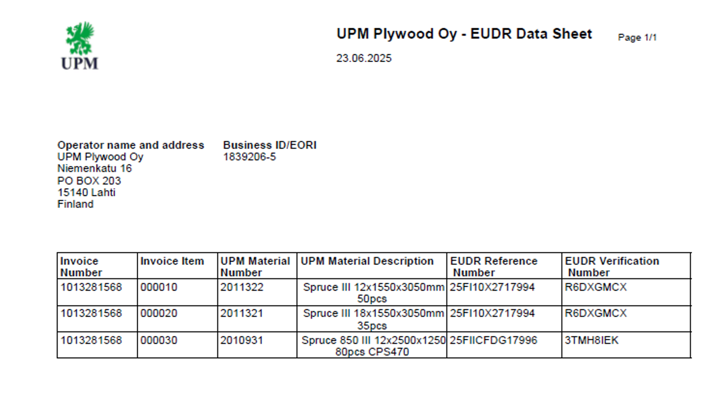
Task: Click the UPM Material Description column header
Action: coord(367,261)
